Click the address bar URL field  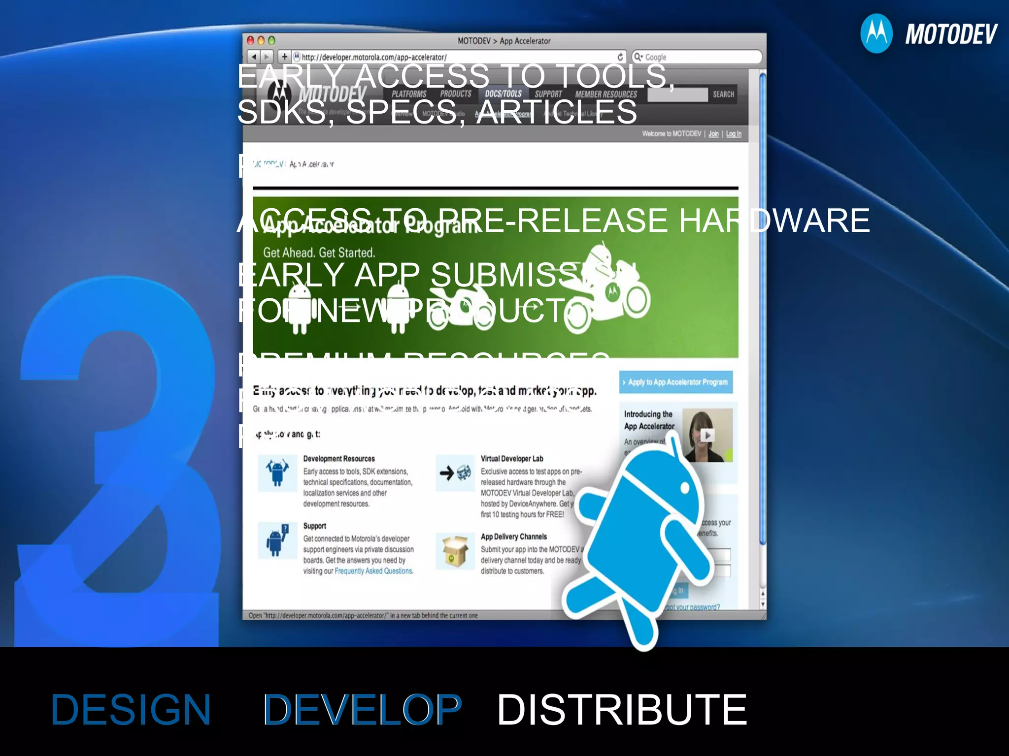(459, 57)
